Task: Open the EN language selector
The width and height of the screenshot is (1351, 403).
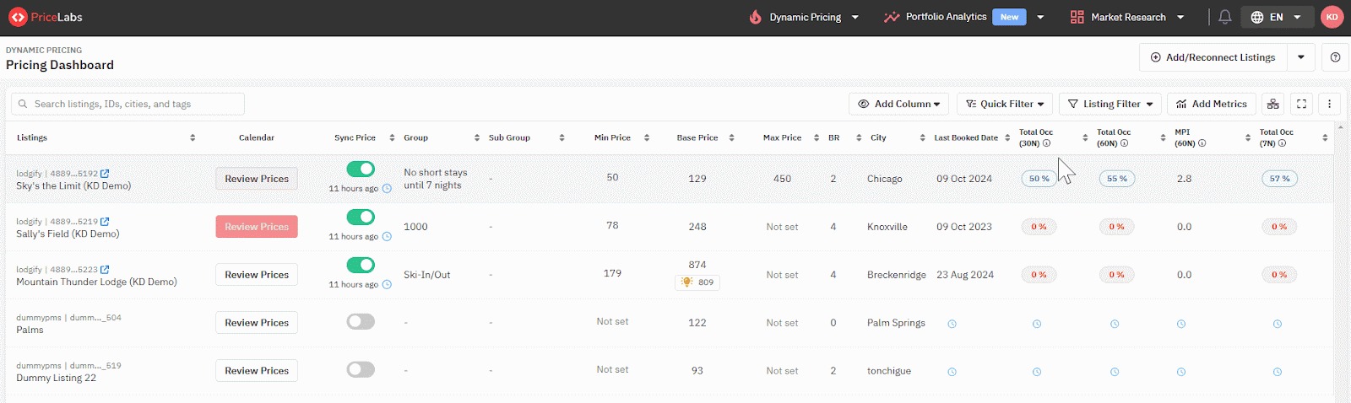Action: tap(1276, 17)
